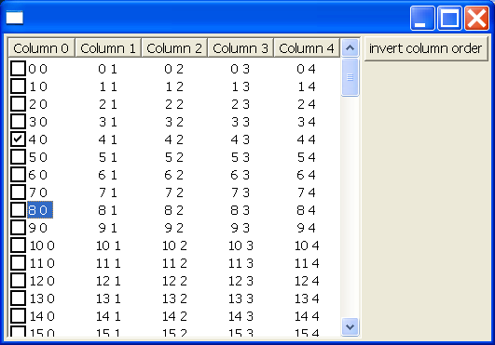Select cell 6 3
The image size is (495, 345).
click(x=241, y=175)
